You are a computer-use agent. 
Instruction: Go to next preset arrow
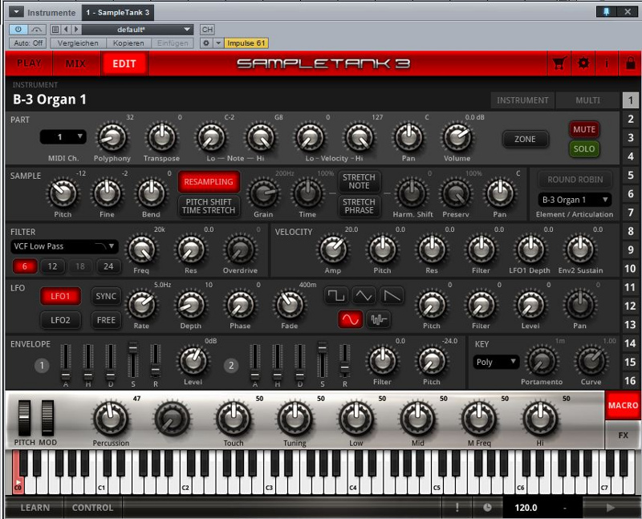click(x=76, y=30)
